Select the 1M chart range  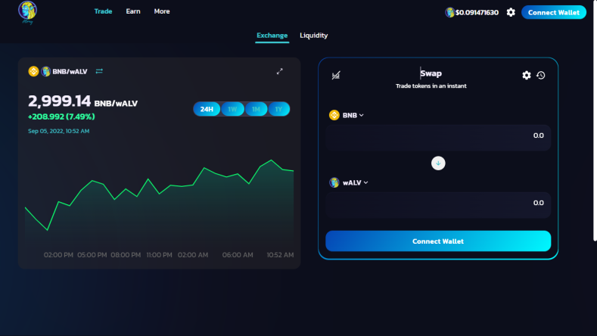tap(256, 109)
